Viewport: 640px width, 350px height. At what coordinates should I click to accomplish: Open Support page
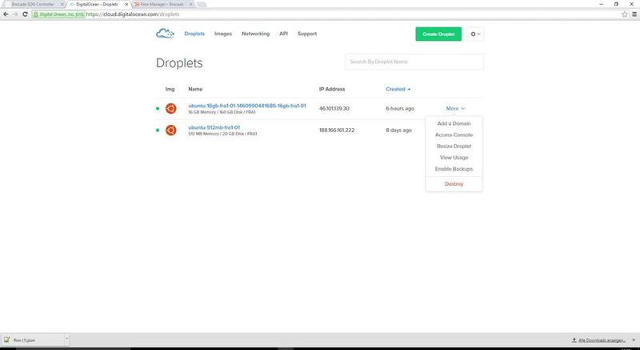click(307, 34)
